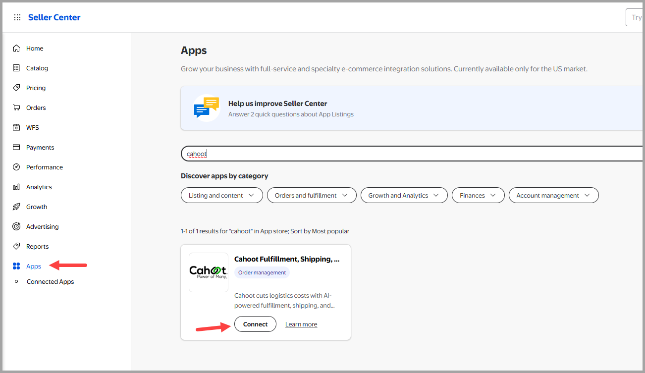Open Reports menu item
This screenshot has height=373, width=645.
38,246
